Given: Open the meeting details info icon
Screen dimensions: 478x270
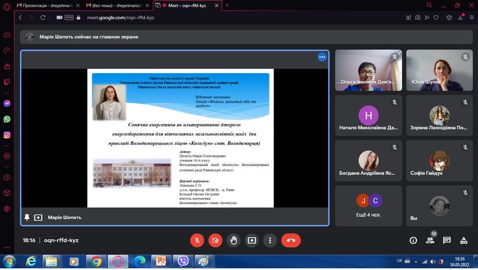Looking at the screenshot, I should point(413,240).
